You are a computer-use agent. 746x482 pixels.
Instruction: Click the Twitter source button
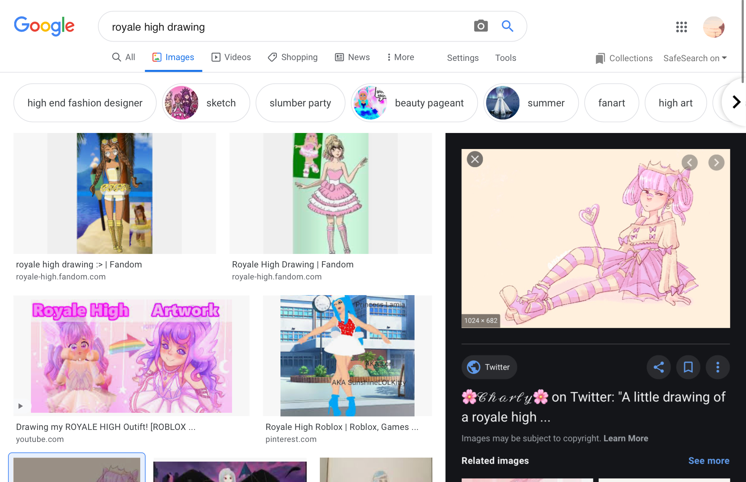(x=489, y=367)
